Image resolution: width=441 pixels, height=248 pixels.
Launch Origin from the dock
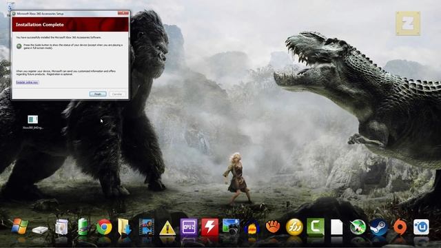click(400, 227)
